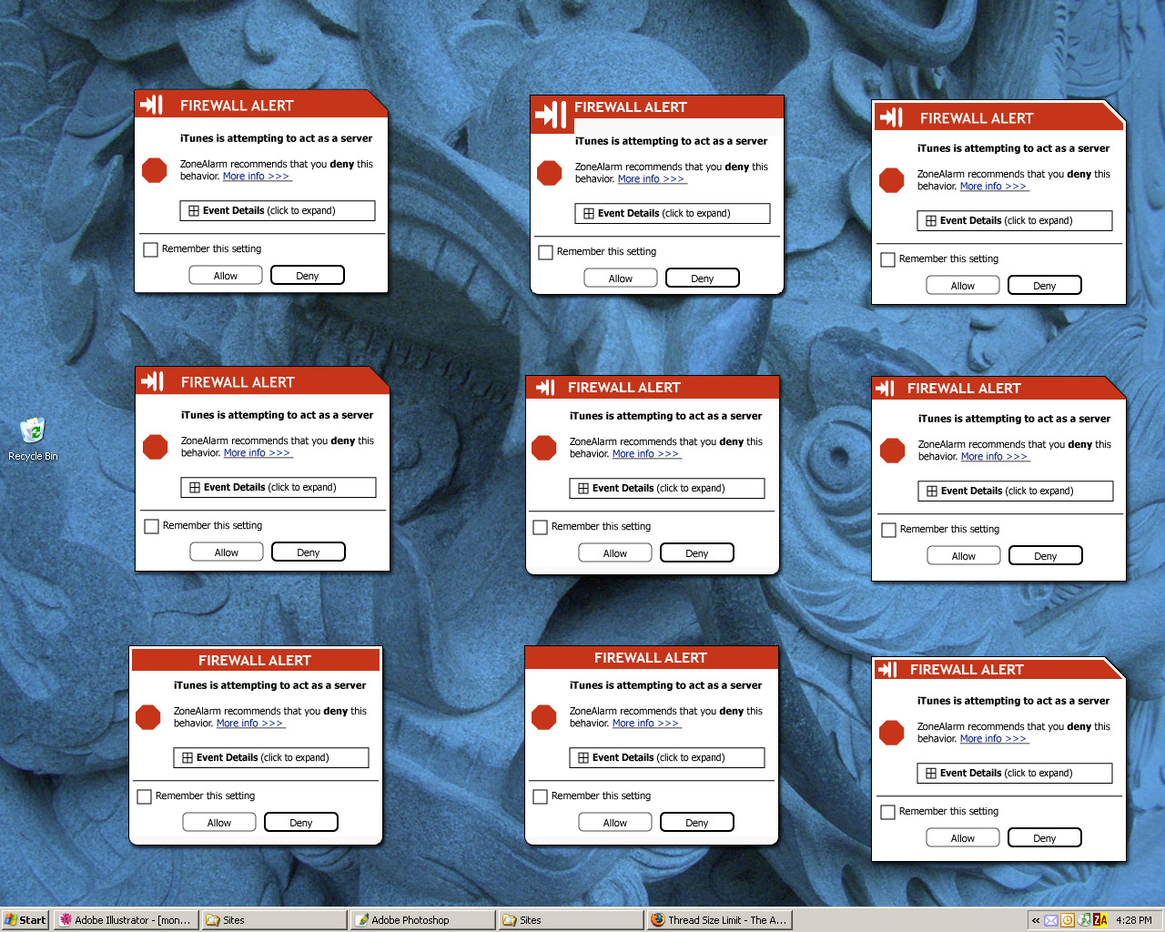Click ZoneAlarm arrow logo in bottom-right alert header
Image resolution: width=1165 pixels, height=932 pixels.
886,670
